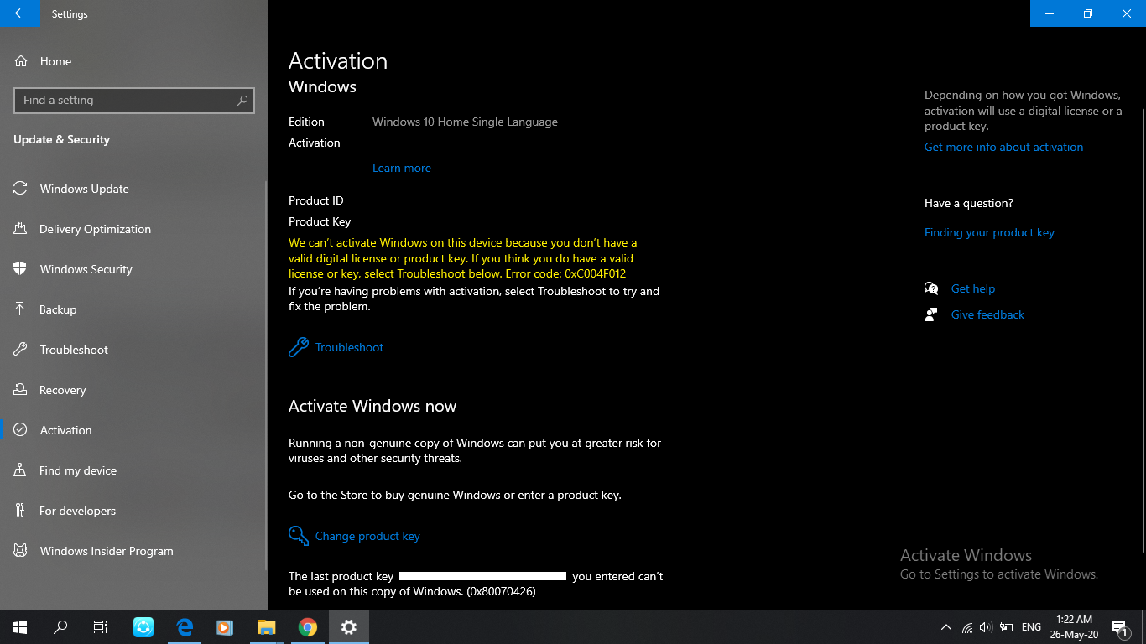
Task: Click the Troubleshoot wrench link
Action: tap(349, 347)
